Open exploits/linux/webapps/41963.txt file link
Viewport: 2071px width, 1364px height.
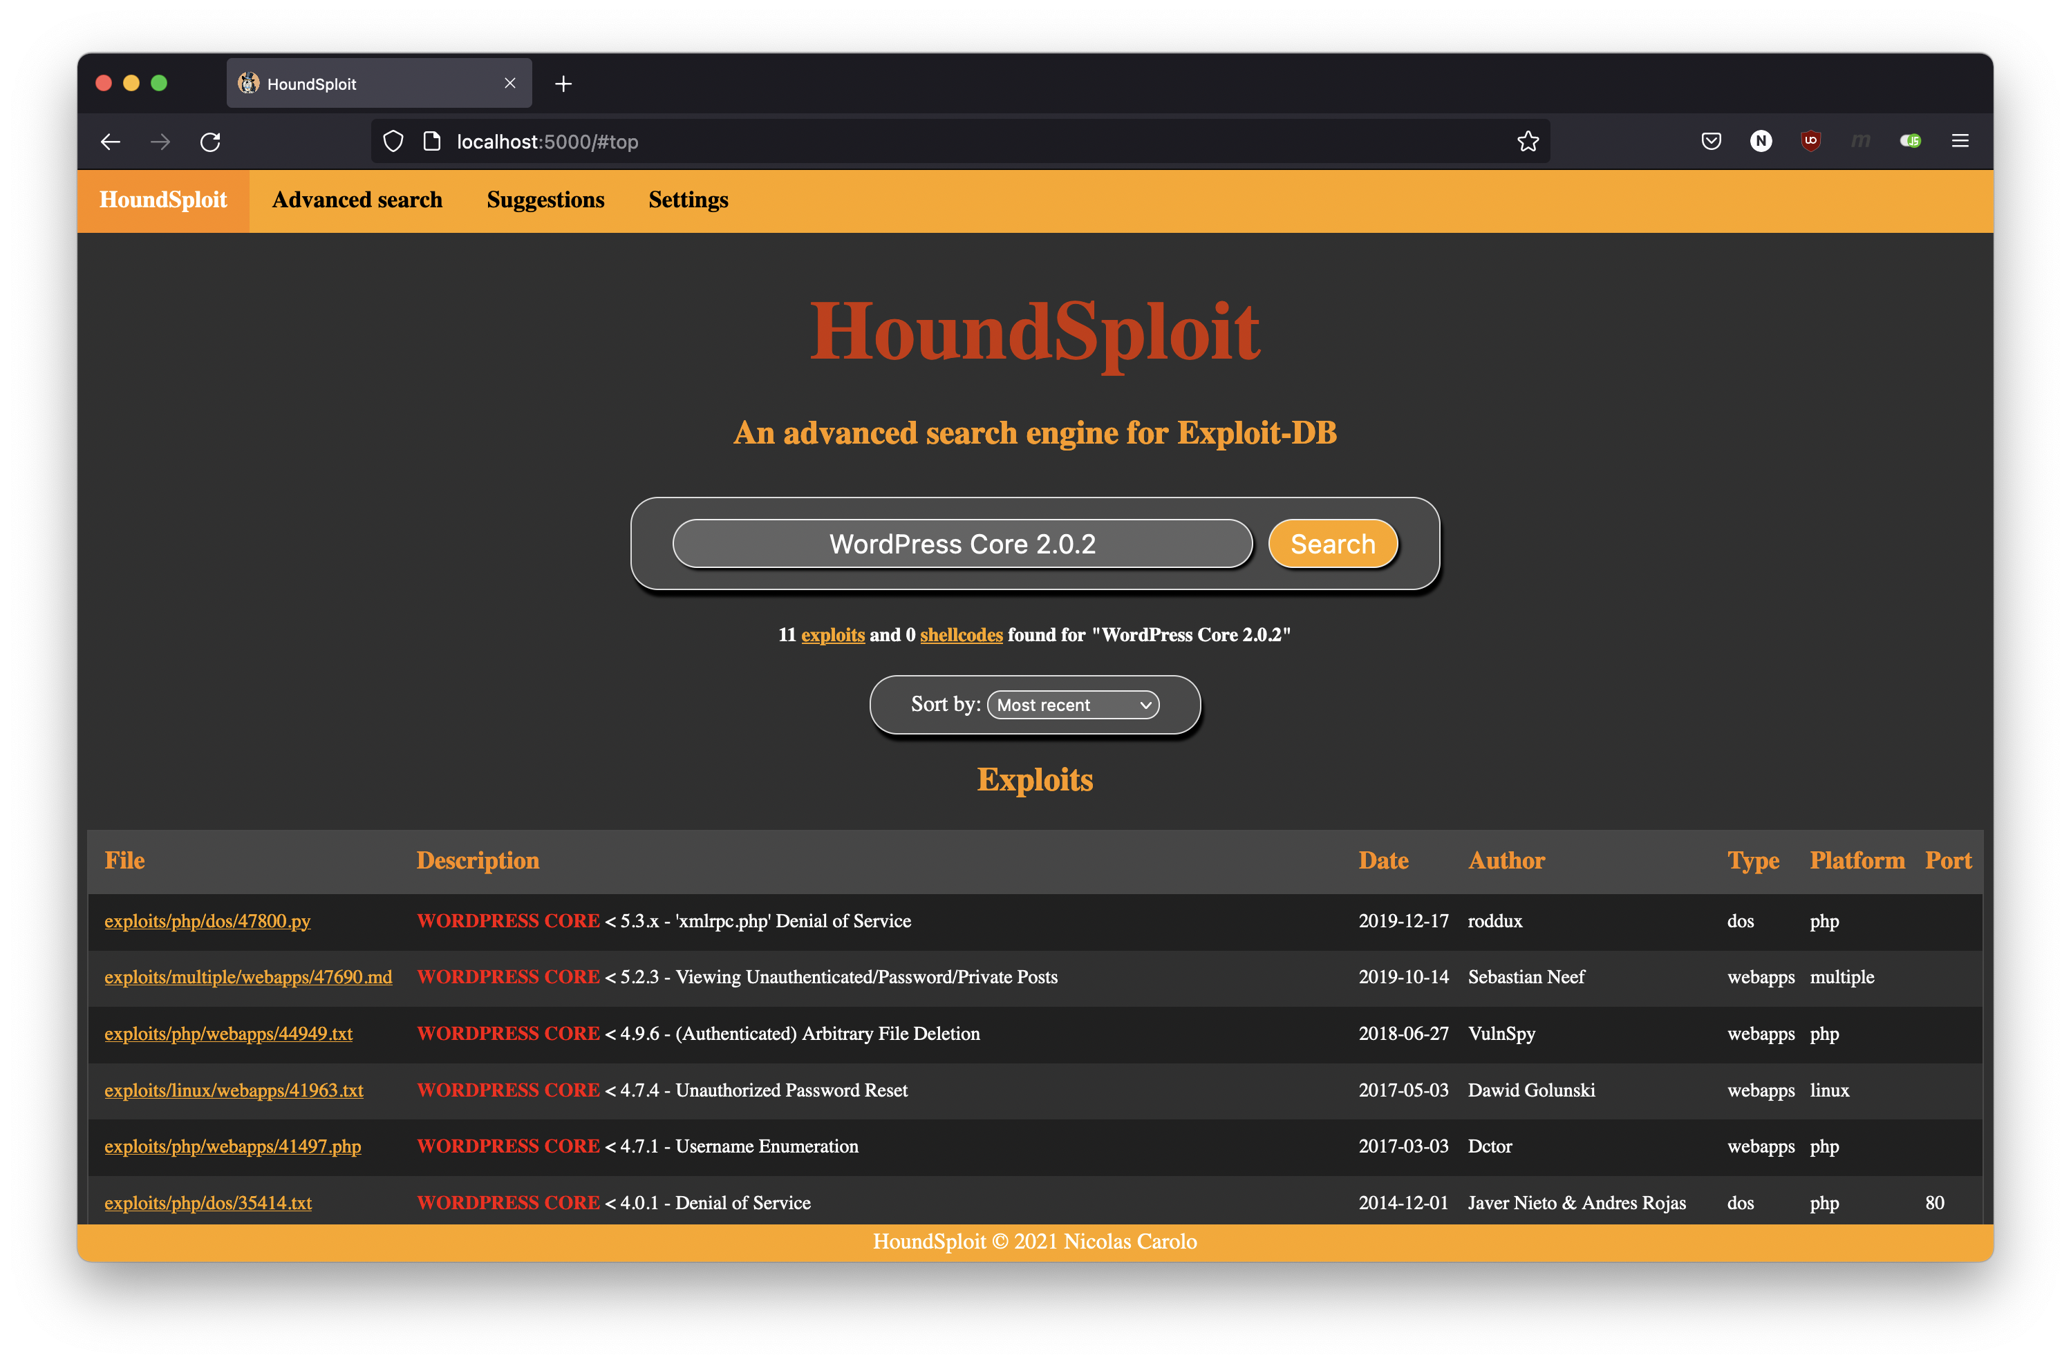(234, 1091)
